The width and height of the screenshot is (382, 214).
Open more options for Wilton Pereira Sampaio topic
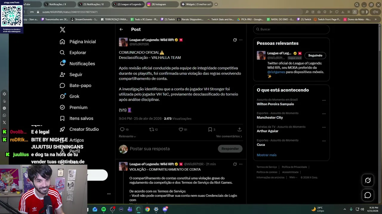tap(324, 100)
